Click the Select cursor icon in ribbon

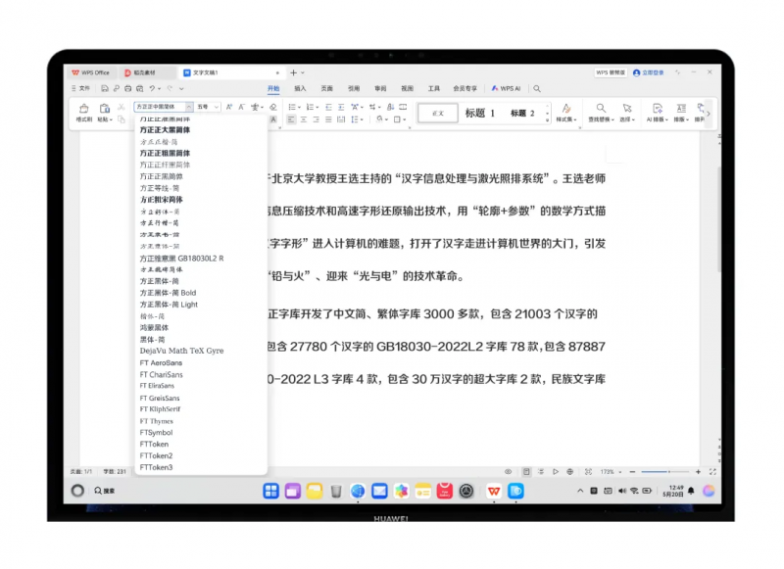point(627,108)
